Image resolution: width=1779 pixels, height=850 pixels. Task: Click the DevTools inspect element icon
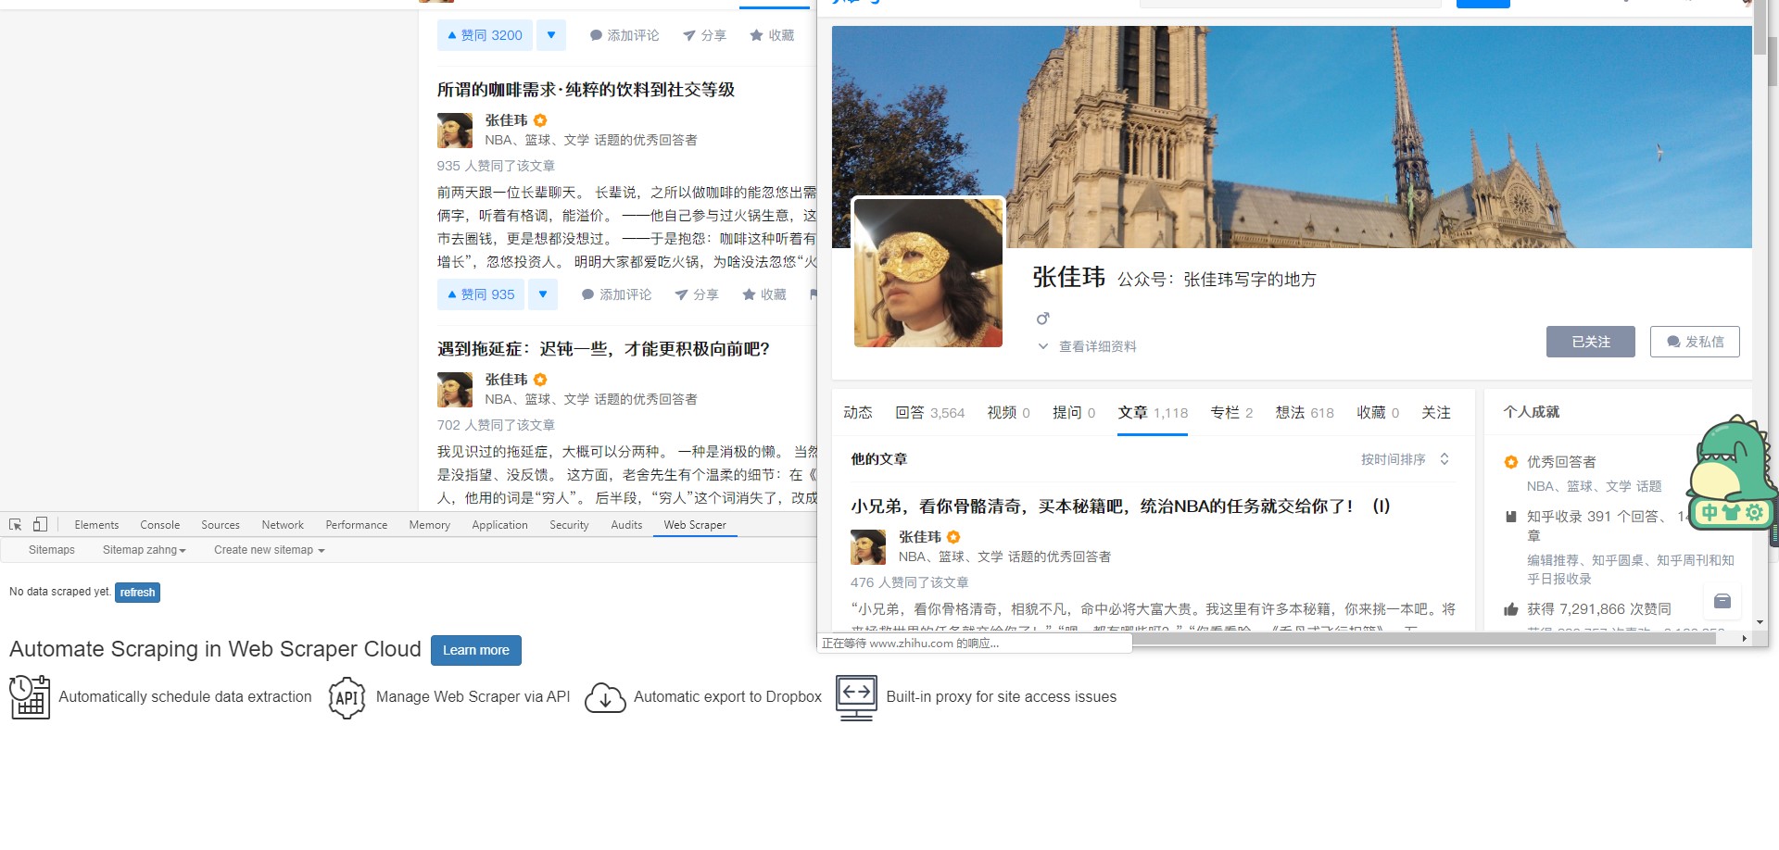(15, 524)
